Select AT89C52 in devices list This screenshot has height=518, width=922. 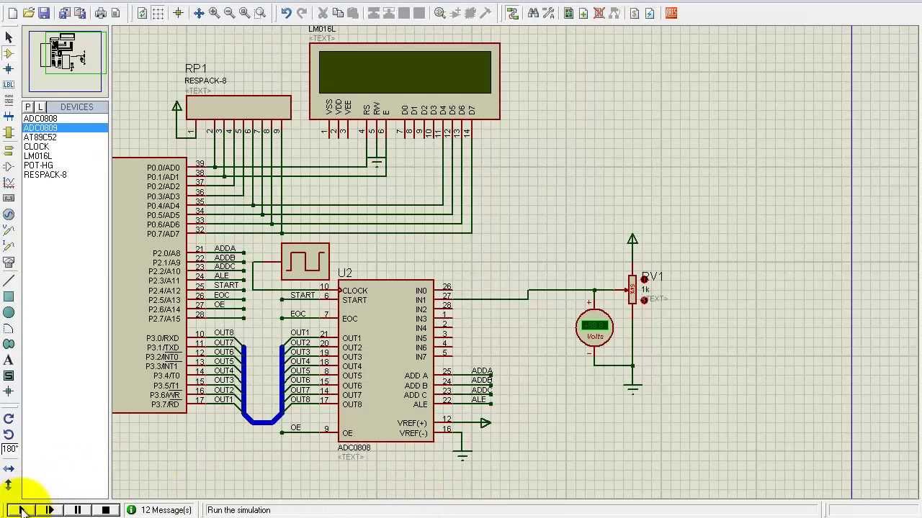66,137
